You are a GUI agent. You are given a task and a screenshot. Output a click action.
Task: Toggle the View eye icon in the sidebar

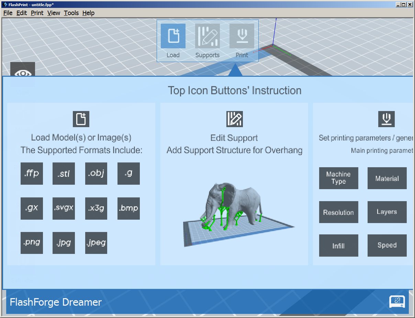pyautogui.click(x=23, y=73)
